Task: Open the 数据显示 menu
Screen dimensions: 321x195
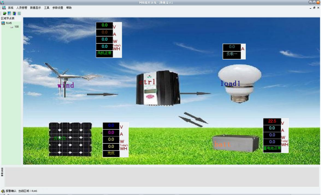Action: pos(35,8)
